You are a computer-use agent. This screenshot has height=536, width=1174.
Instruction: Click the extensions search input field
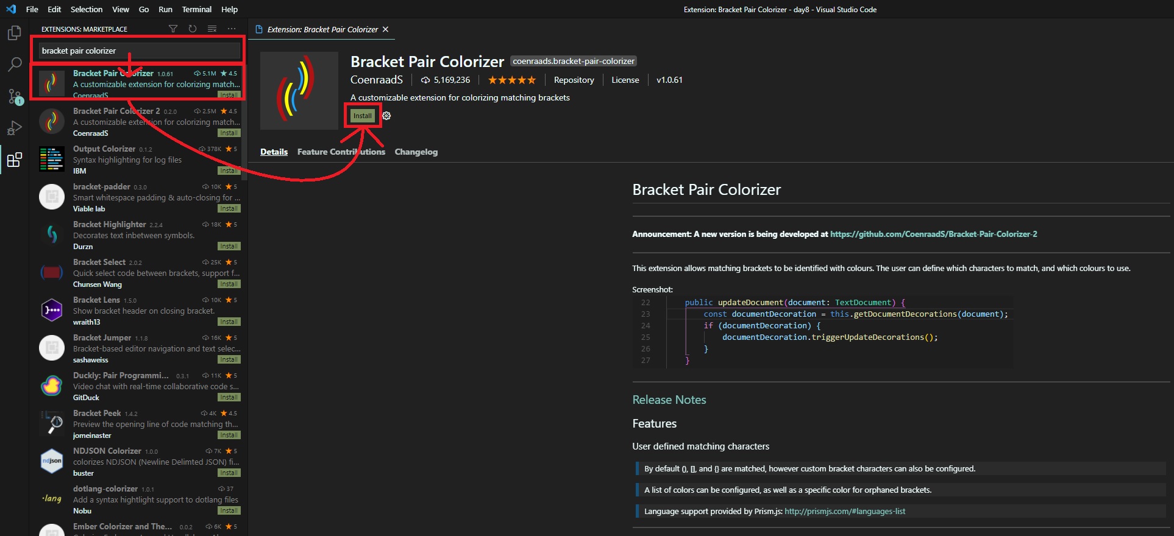140,51
